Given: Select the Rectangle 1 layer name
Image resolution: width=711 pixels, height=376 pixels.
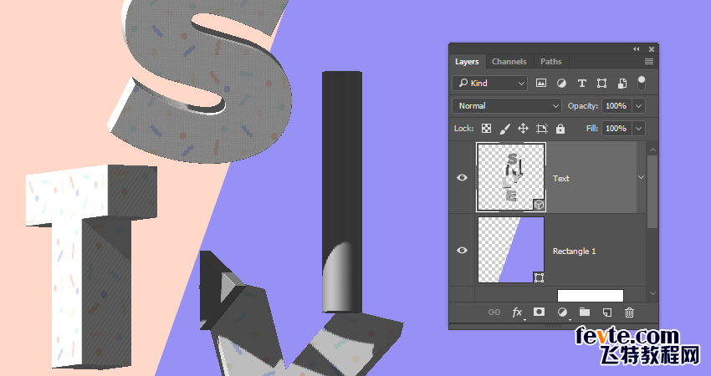Looking at the screenshot, I should point(574,251).
